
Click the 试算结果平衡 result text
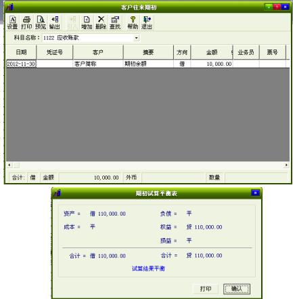pos(148,268)
